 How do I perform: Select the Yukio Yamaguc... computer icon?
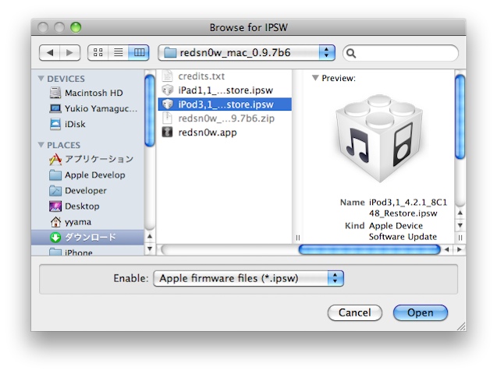point(55,108)
